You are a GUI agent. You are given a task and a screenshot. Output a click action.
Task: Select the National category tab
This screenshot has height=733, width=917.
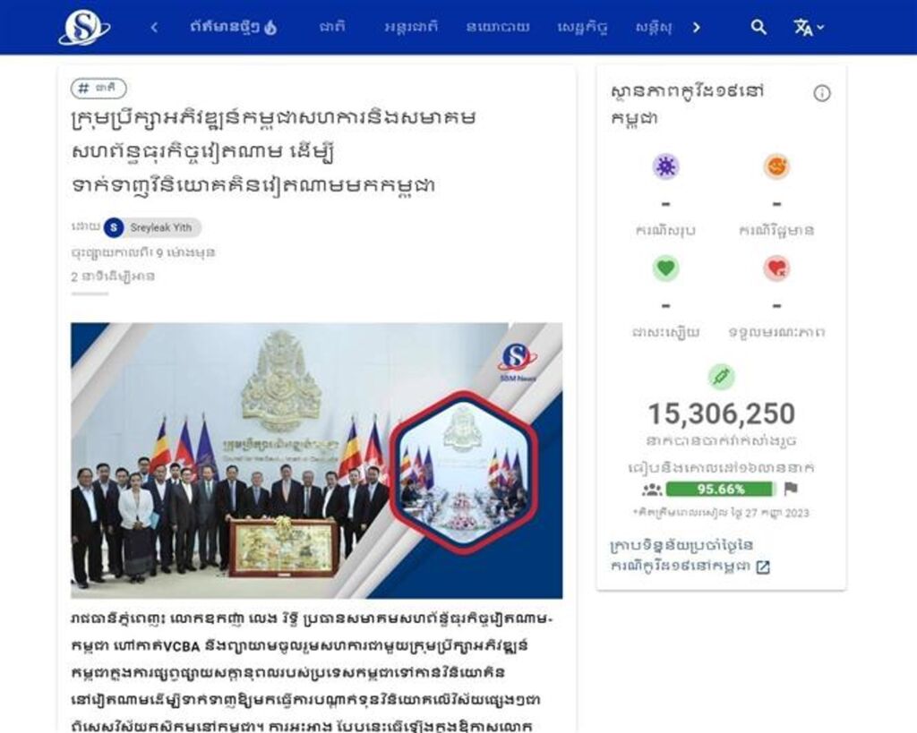[332, 27]
